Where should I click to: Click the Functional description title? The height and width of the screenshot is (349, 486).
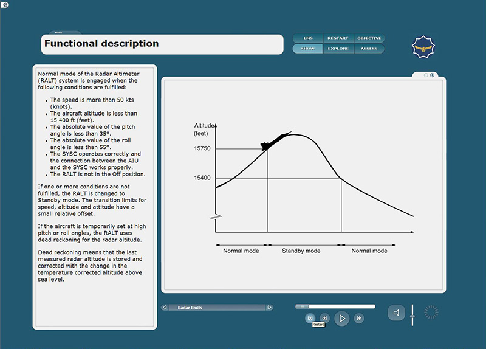point(101,43)
